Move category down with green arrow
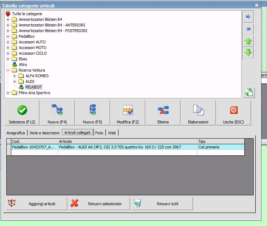Viewport: 267px width, 226px height. click(248, 53)
